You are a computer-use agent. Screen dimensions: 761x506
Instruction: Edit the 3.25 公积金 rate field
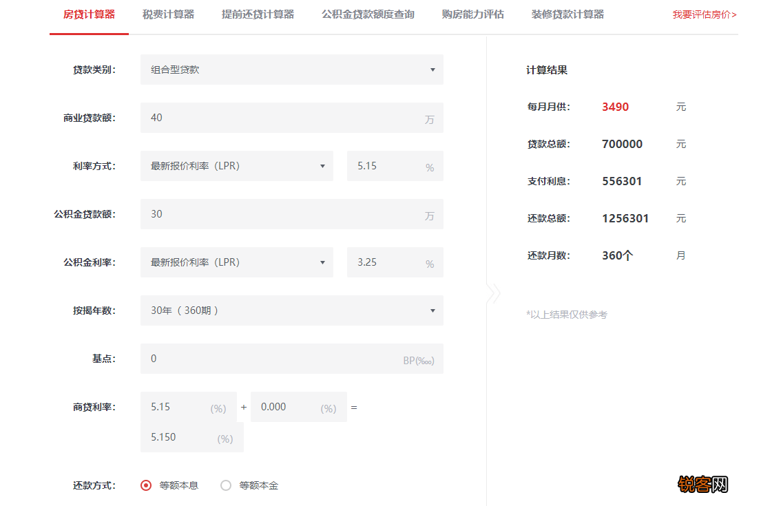(x=395, y=262)
